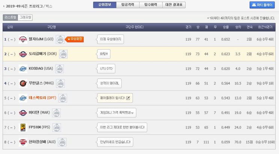Viewport: 279px width, 154px height.
Task: Open the 순위정보 tab
Action: [x=105, y=5]
